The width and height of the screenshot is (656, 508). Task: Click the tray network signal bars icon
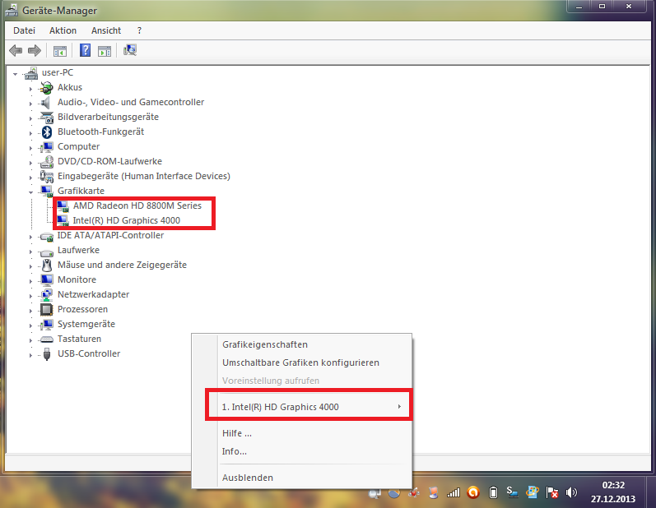point(453,493)
